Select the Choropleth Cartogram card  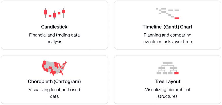[x=54, y=80]
